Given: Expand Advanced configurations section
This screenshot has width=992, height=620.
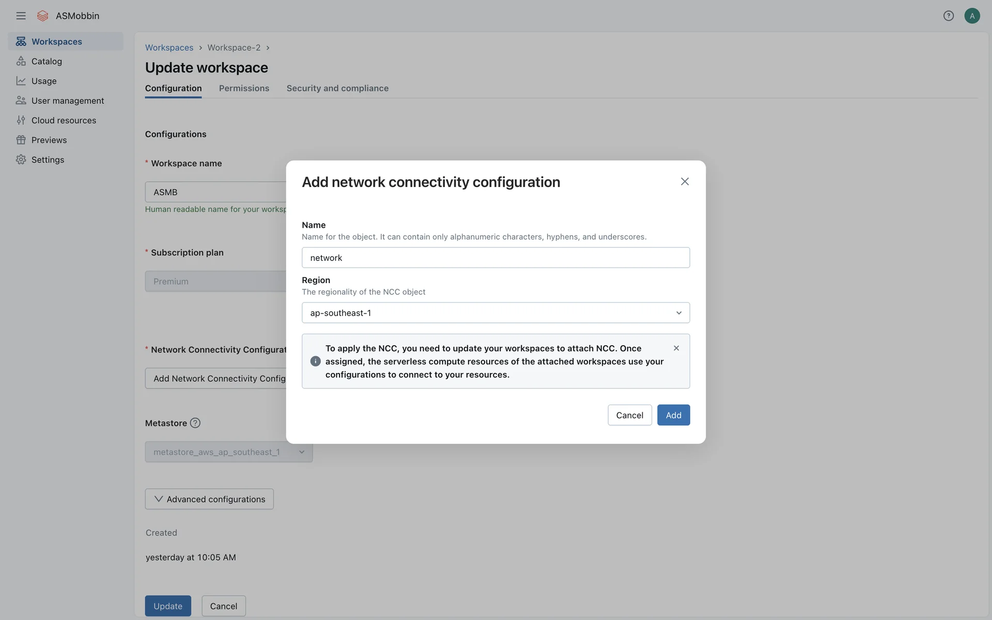Looking at the screenshot, I should tap(209, 499).
